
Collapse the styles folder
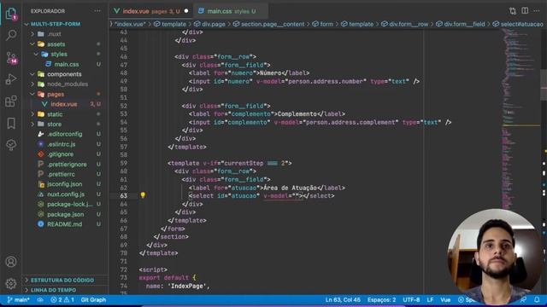point(59,55)
